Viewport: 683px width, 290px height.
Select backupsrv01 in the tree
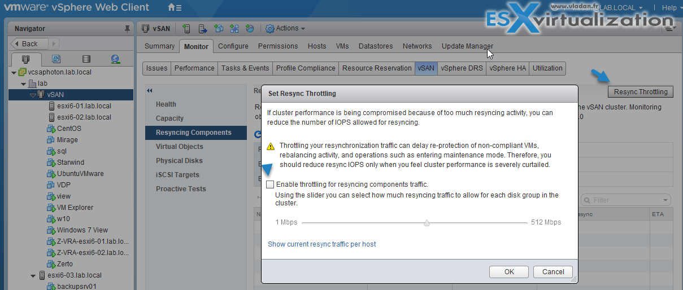[x=76, y=287]
